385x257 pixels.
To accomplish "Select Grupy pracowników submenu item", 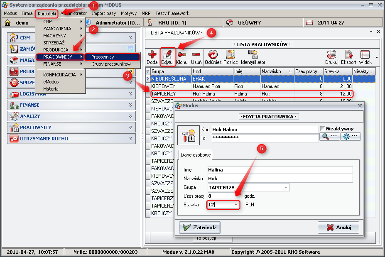I will click(x=111, y=64).
